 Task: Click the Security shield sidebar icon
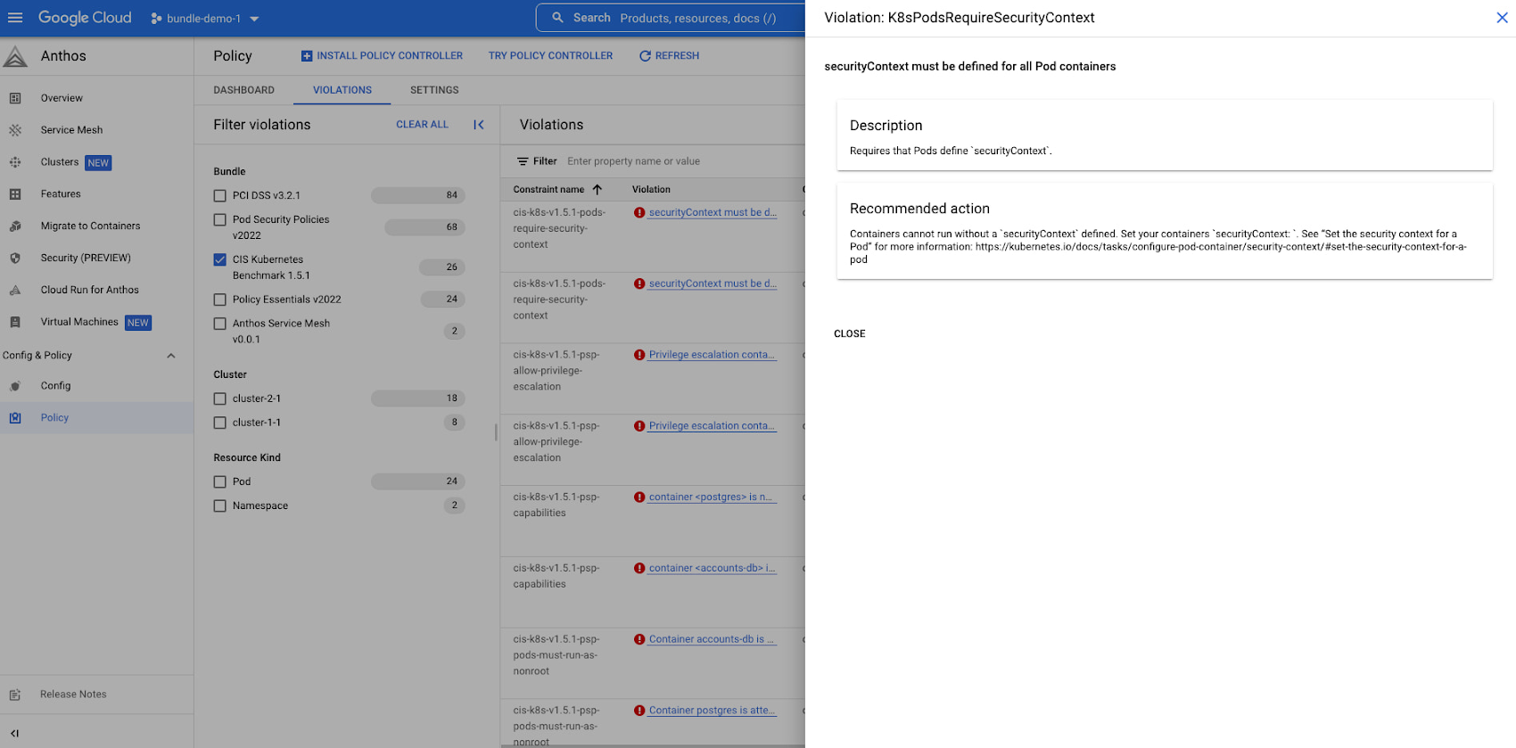pos(15,259)
